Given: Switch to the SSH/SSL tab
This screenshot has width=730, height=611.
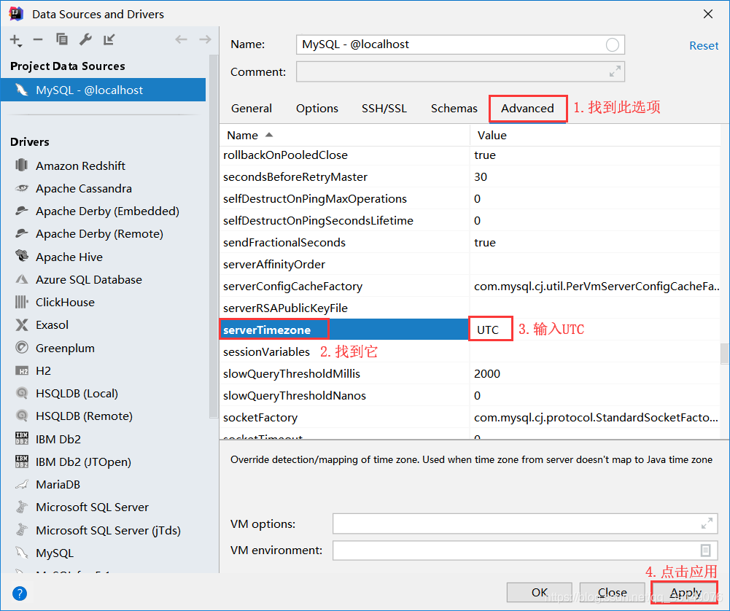Looking at the screenshot, I should pos(384,109).
